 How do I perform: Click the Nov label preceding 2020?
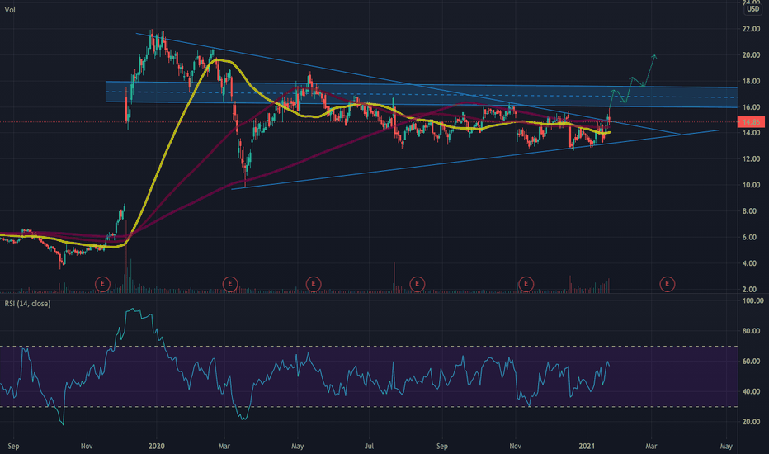(x=87, y=446)
